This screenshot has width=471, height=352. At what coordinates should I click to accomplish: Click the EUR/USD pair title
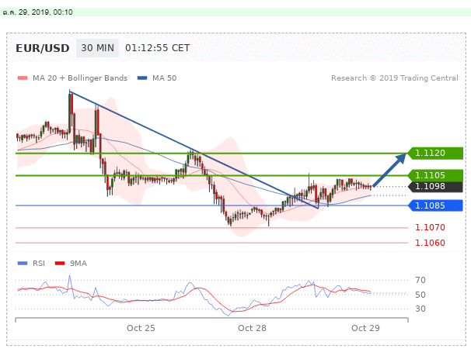42,48
